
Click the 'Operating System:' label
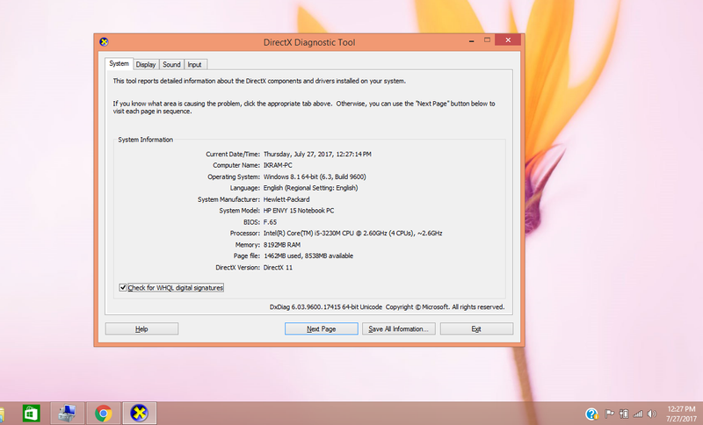[x=234, y=176]
